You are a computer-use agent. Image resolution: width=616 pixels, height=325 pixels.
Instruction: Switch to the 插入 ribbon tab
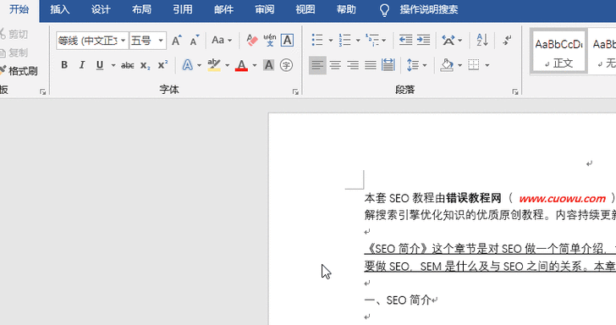point(60,9)
